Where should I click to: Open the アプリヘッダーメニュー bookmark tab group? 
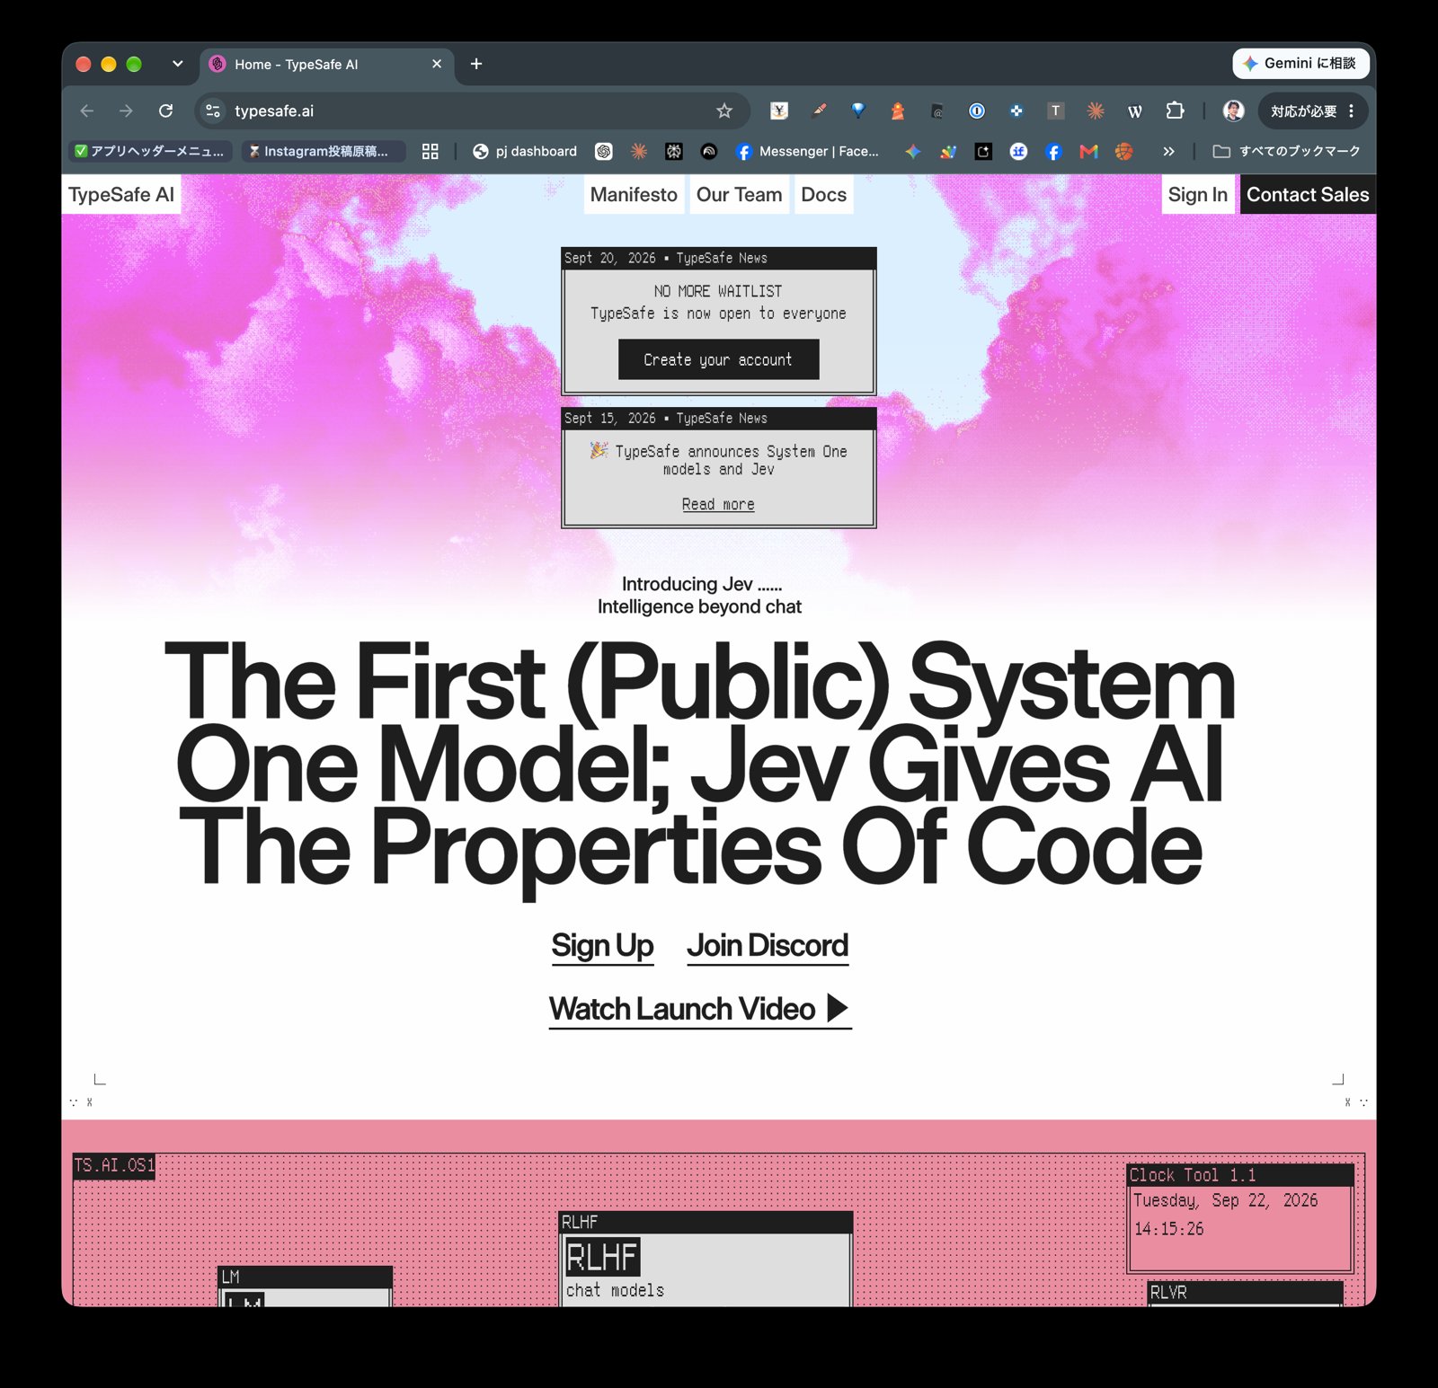coord(150,151)
